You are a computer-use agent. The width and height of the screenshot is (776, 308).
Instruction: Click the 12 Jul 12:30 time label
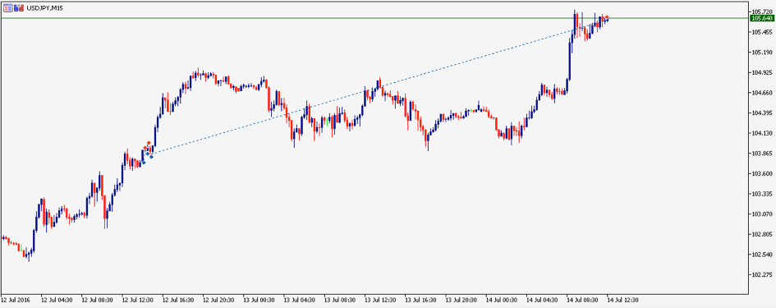pyautogui.click(x=138, y=300)
